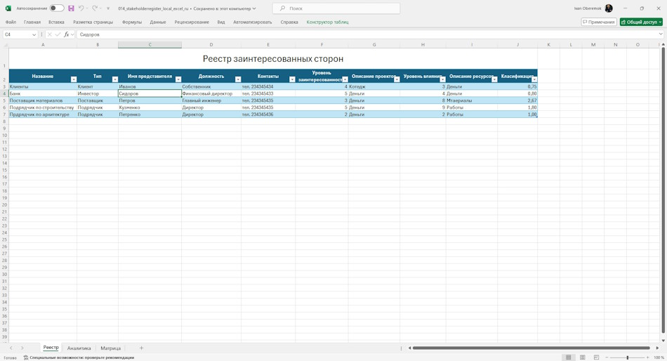Open filter dropdown for Уровень влияния column
Screen dimensions: 667x361
click(442, 79)
